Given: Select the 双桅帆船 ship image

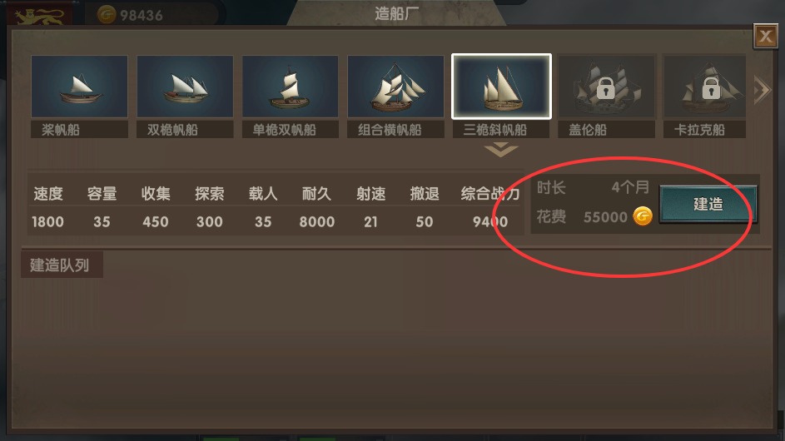Looking at the screenshot, I should coord(185,87).
